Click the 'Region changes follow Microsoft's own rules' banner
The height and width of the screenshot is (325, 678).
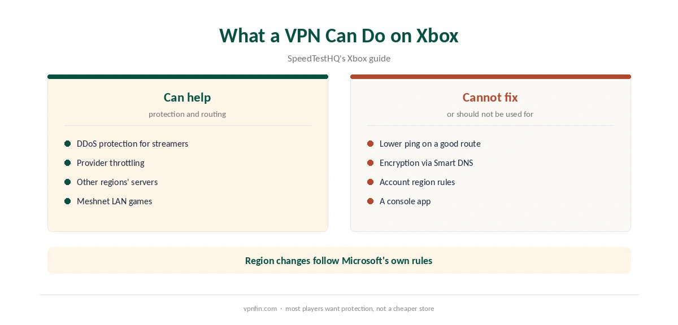(x=339, y=261)
